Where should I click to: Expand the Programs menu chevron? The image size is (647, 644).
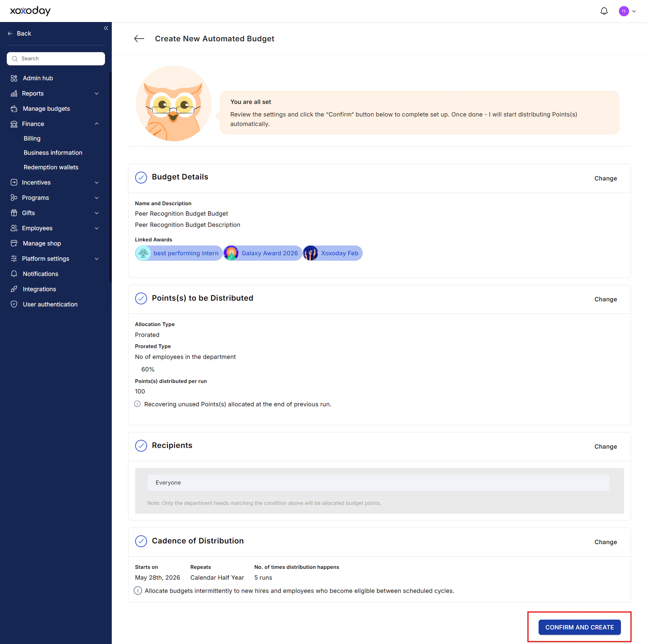coord(97,198)
